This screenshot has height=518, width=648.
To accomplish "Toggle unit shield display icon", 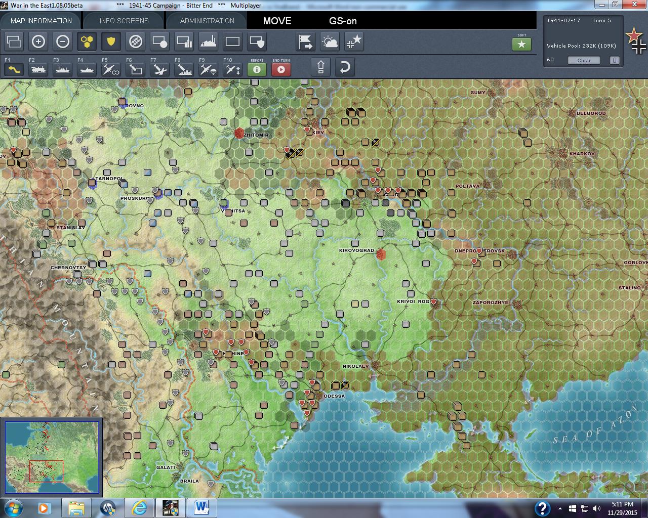I will coord(257,41).
